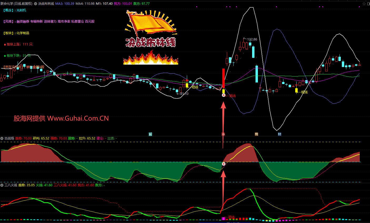Click the plus marker in 古战场 indicator

(x=223, y=164)
